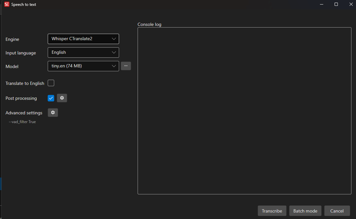Enable the Translate to English checkbox
356x219 pixels.
point(51,83)
